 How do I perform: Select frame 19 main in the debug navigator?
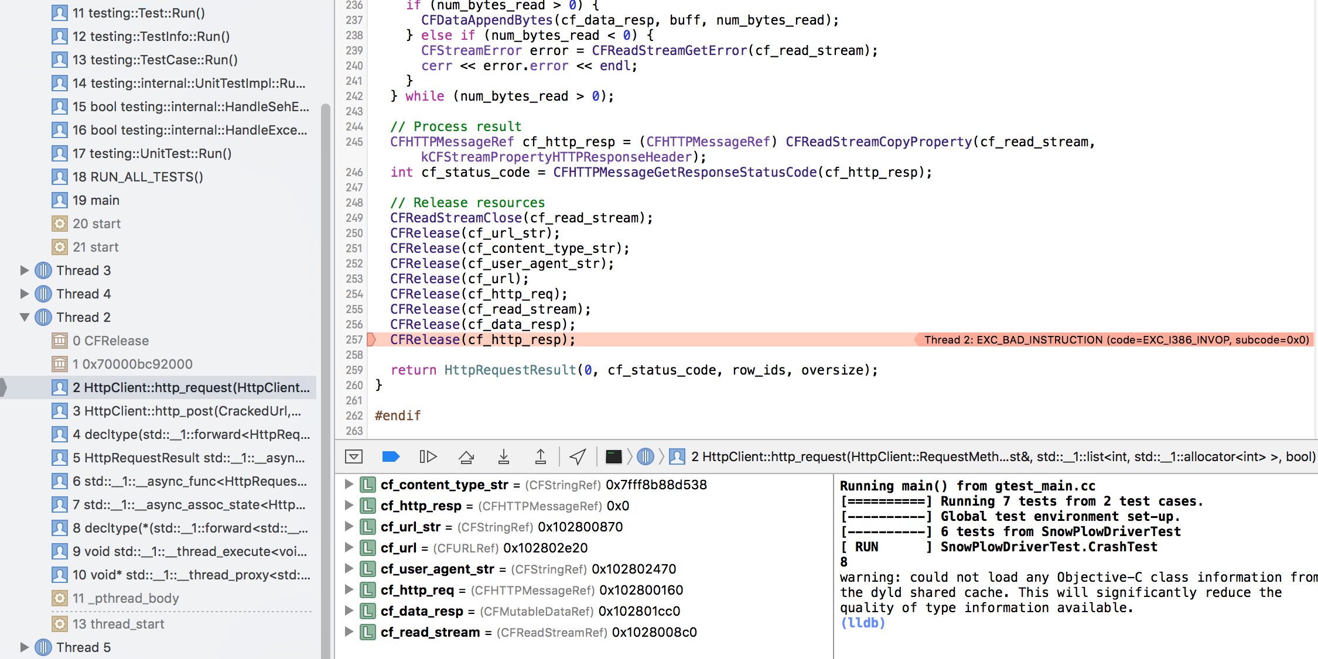(100, 200)
